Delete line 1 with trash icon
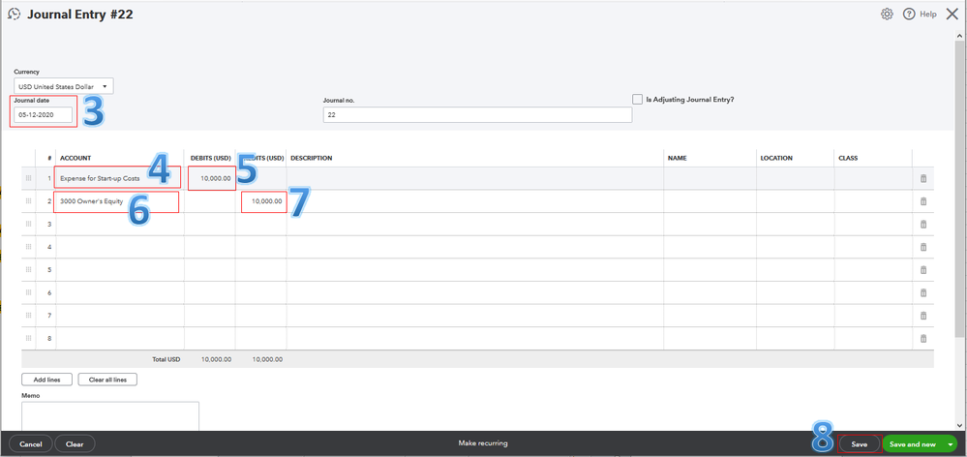Screen dimensions: 967x457 point(923,178)
